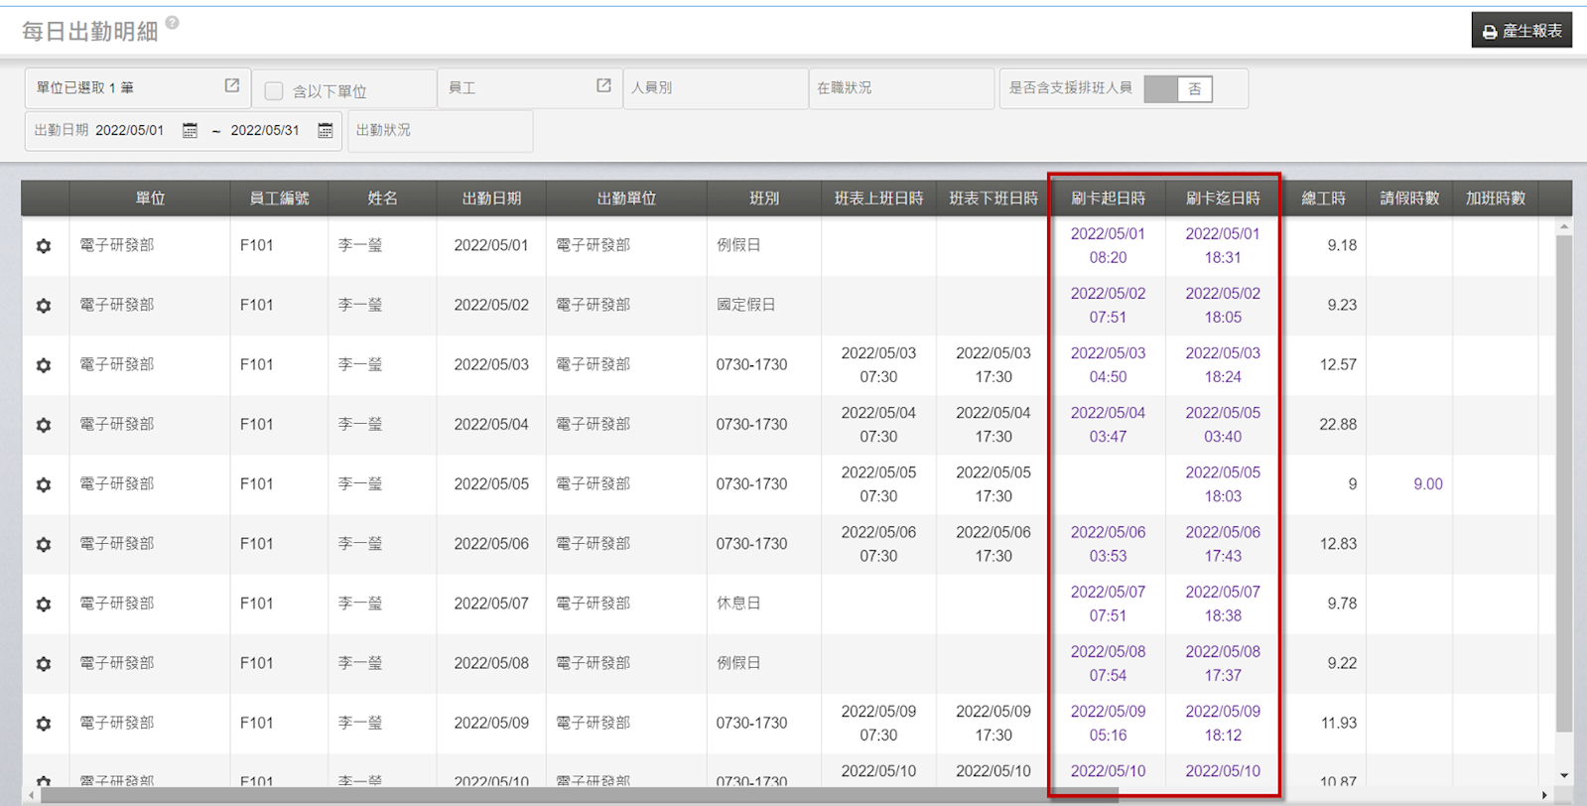This screenshot has height=806, width=1587.
Task: Enable the 含以下單位 checkbox
Action: (x=274, y=91)
